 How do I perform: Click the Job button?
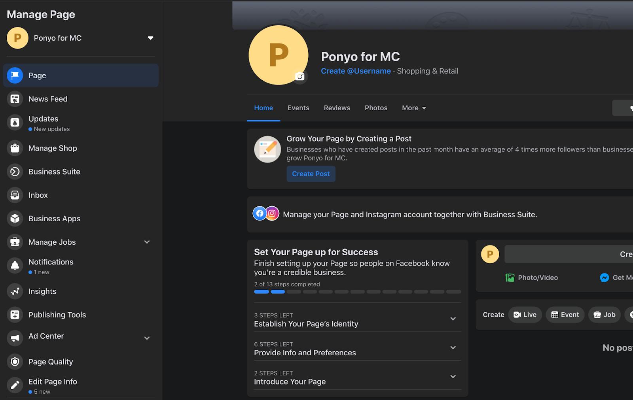[605, 315]
